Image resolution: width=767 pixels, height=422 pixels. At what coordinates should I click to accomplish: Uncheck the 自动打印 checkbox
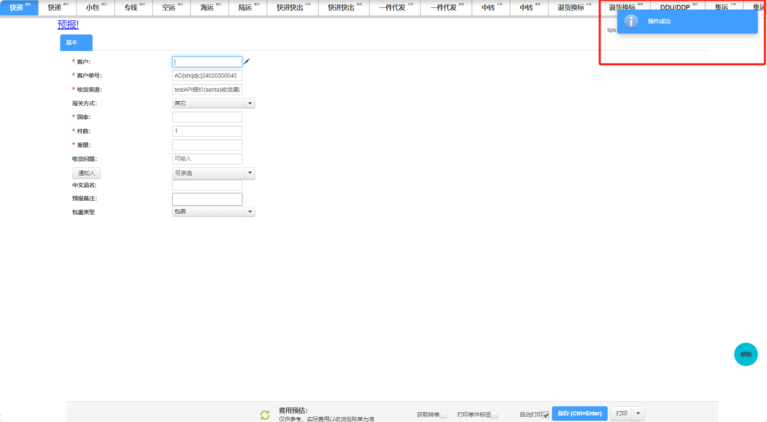[x=546, y=415]
